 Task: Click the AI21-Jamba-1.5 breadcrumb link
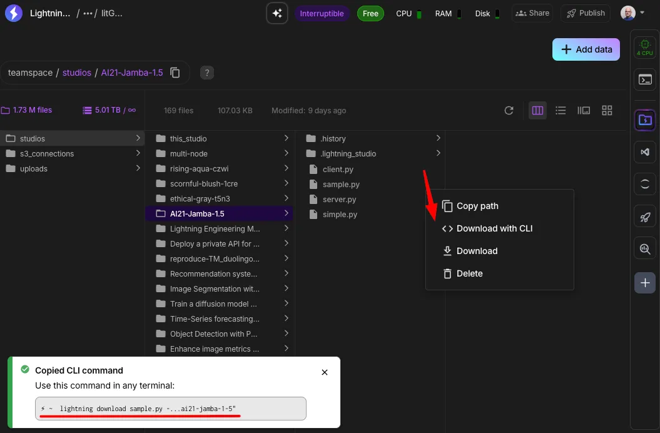(132, 73)
